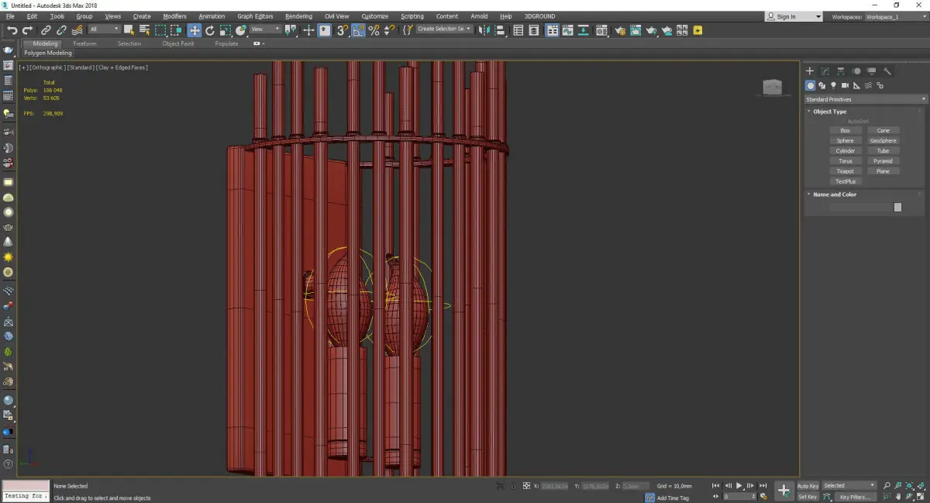
Task: Activate the Select and Move tool
Action: tap(194, 30)
